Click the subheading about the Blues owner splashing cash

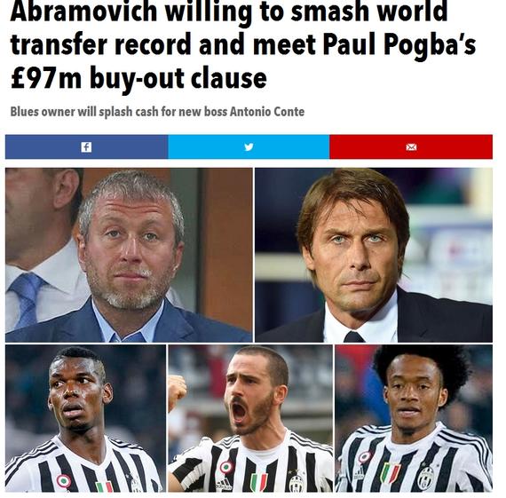click(x=157, y=112)
